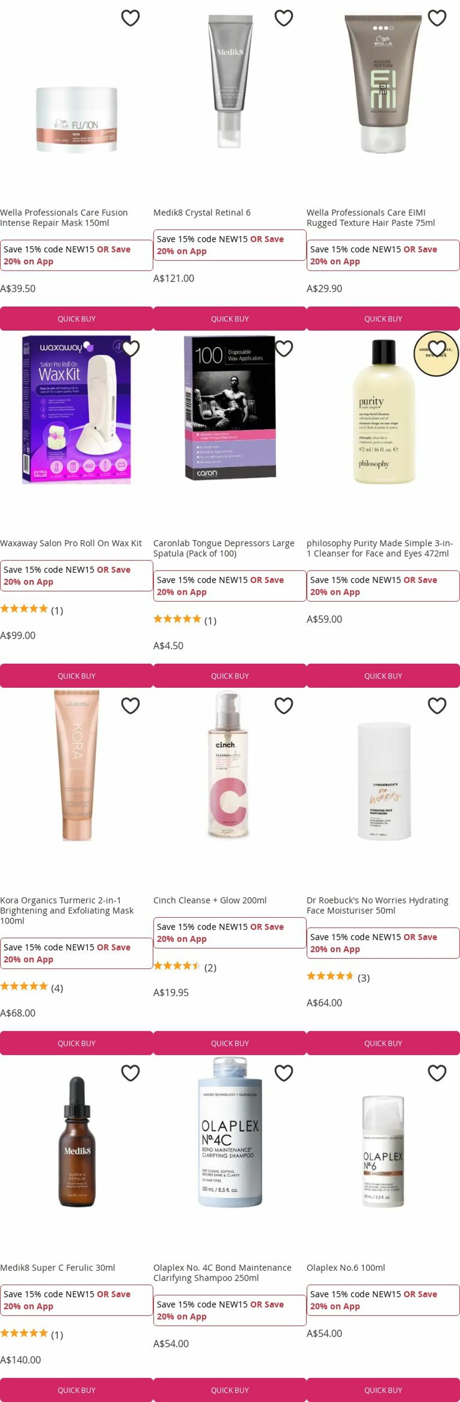
Task: Tap heart on philosophy Purity cleanser
Action: (437, 348)
